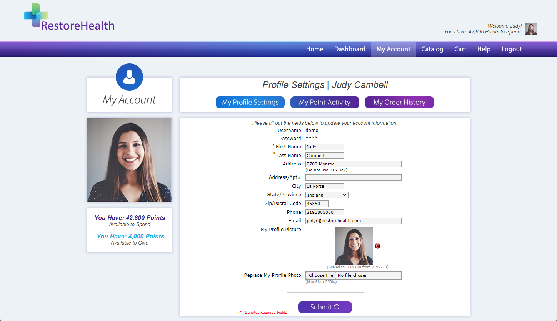Edit the First Name field

pos(325,147)
